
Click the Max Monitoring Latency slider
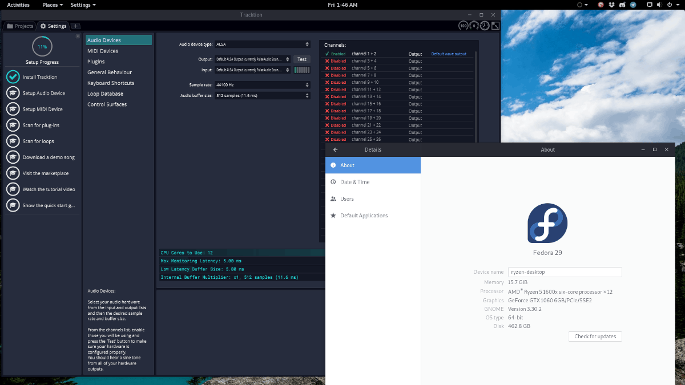242,261
